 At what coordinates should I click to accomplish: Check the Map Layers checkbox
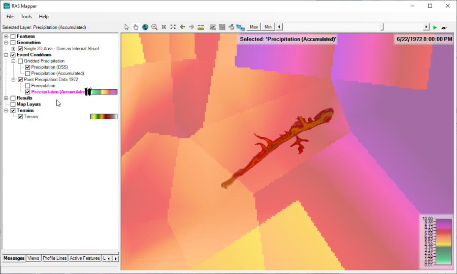click(x=13, y=105)
